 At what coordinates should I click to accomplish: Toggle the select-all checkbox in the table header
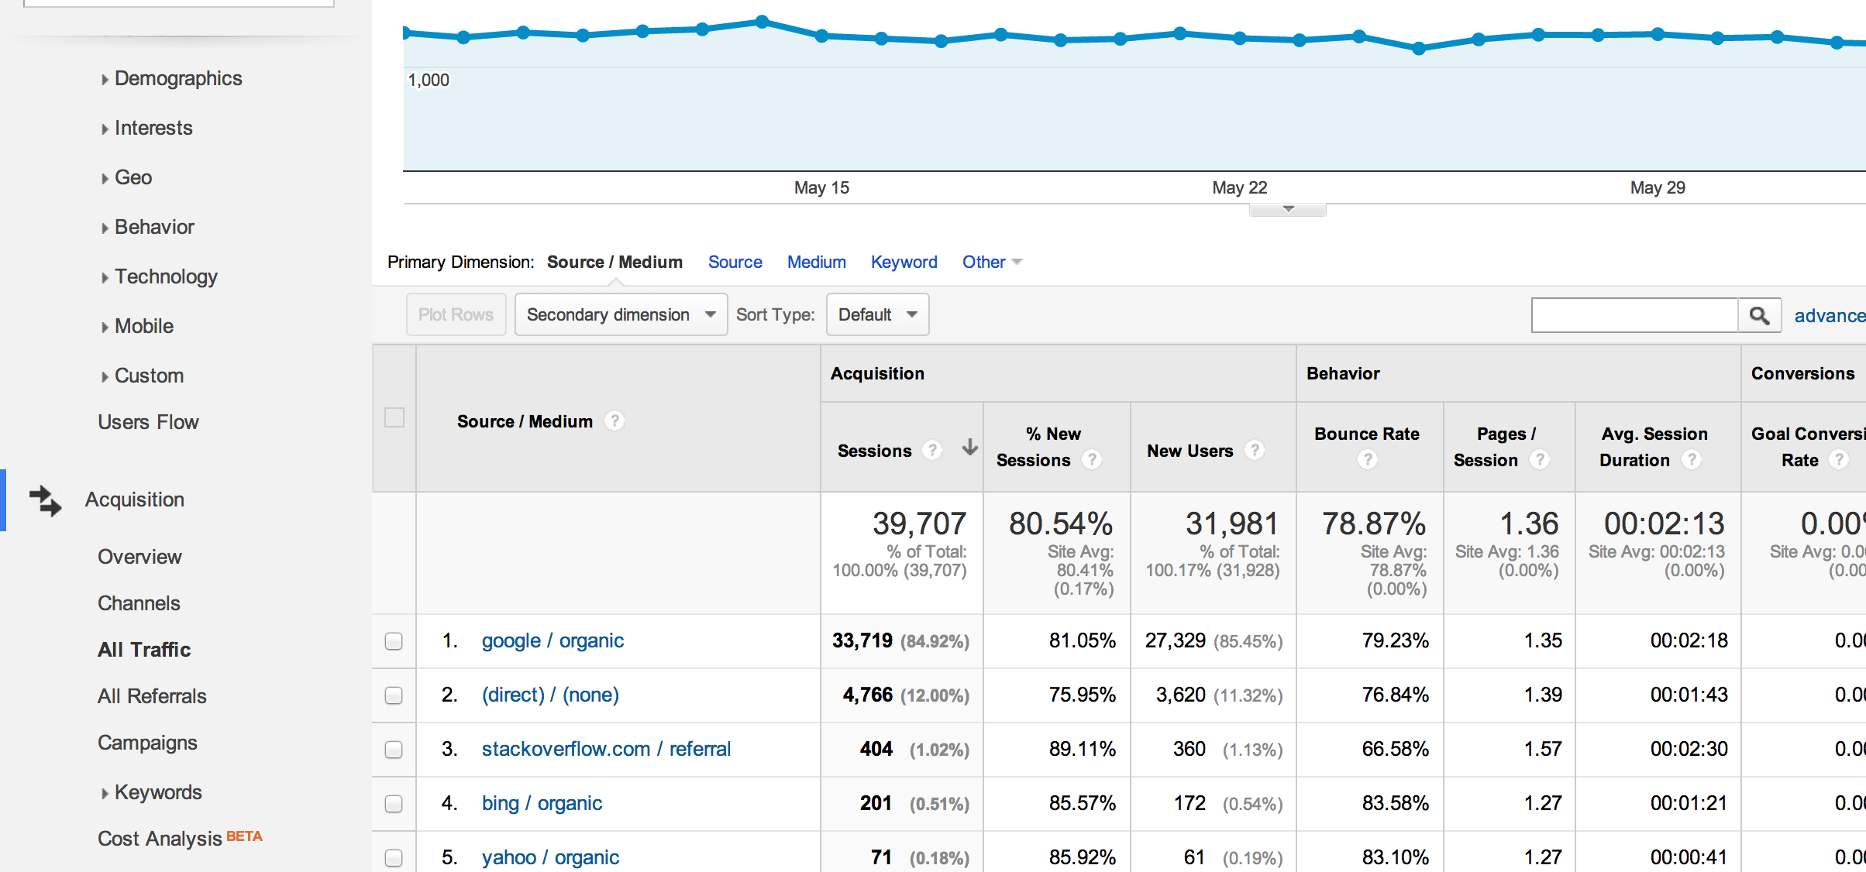click(394, 417)
